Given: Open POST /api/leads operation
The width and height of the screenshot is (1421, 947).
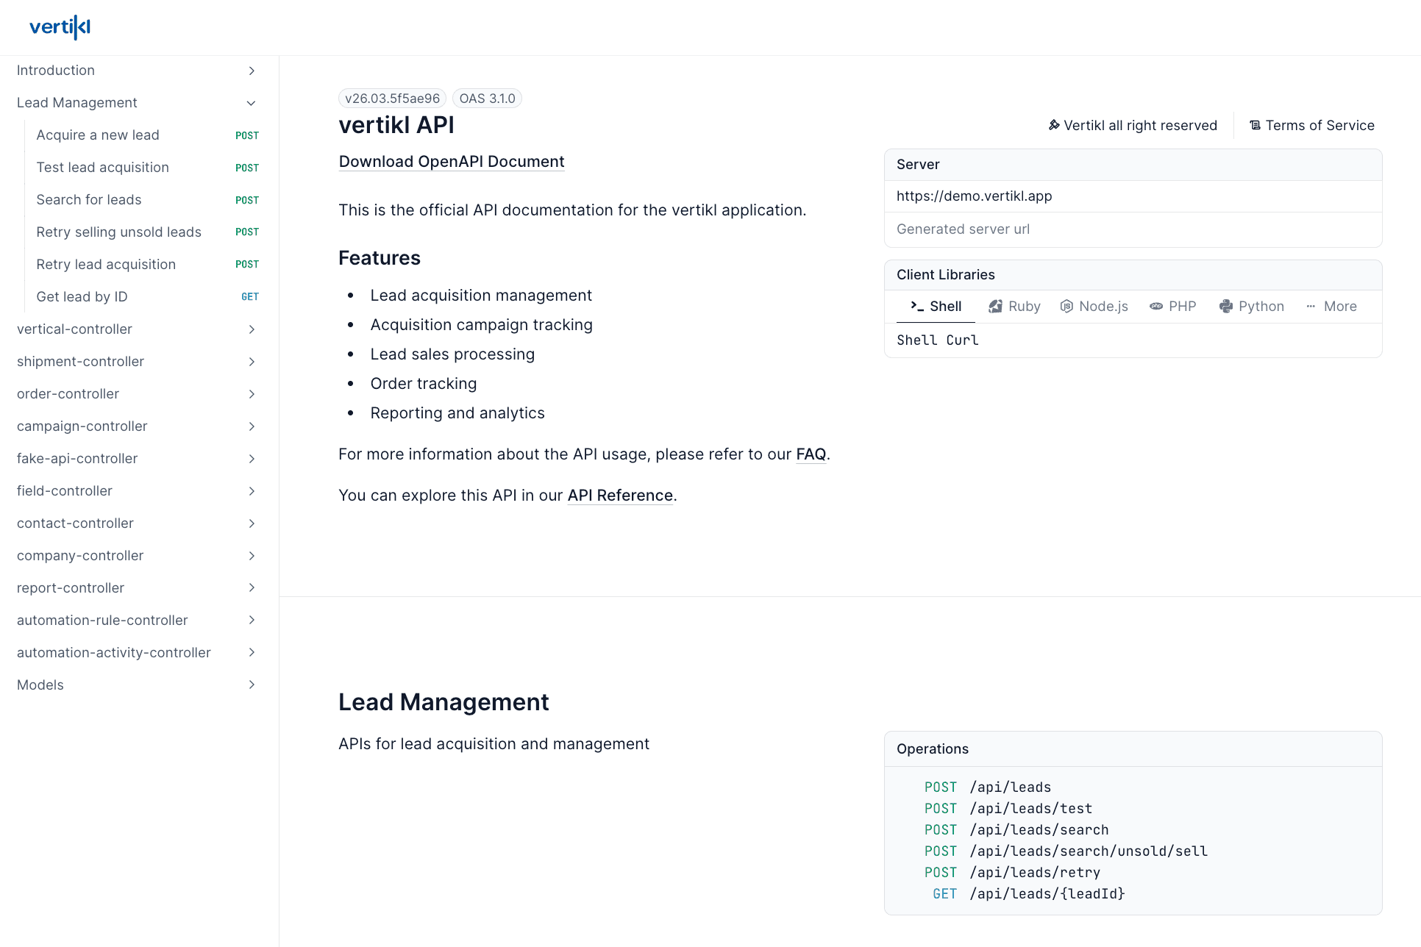Looking at the screenshot, I should click(988, 787).
